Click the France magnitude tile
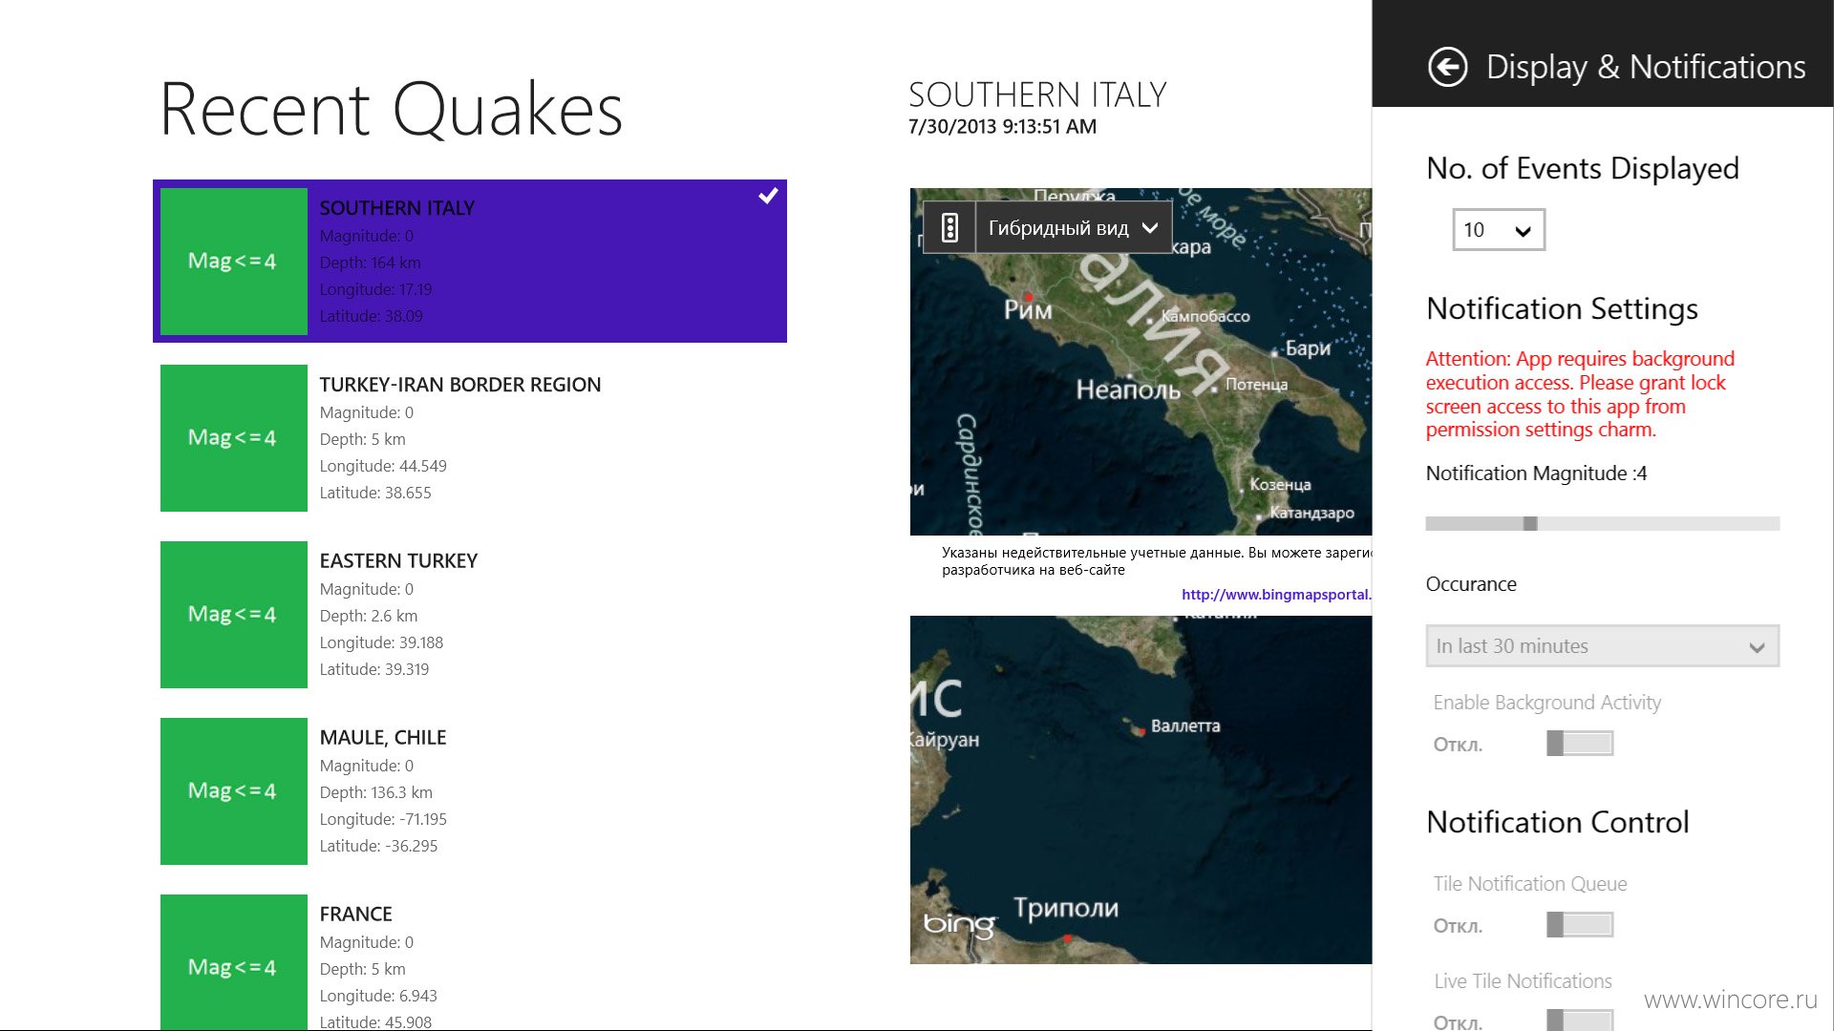Viewport: 1834px width, 1031px height. pos(234,962)
